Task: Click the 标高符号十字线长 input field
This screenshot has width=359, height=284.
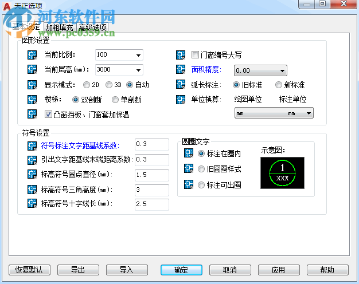Action: tap(152, 204)
